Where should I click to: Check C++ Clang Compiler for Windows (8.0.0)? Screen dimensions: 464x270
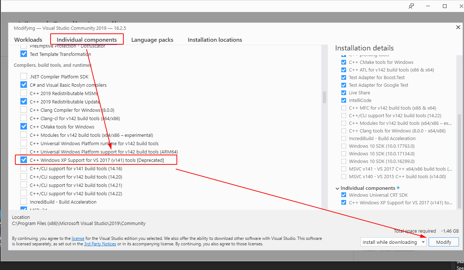click(24, 110)
